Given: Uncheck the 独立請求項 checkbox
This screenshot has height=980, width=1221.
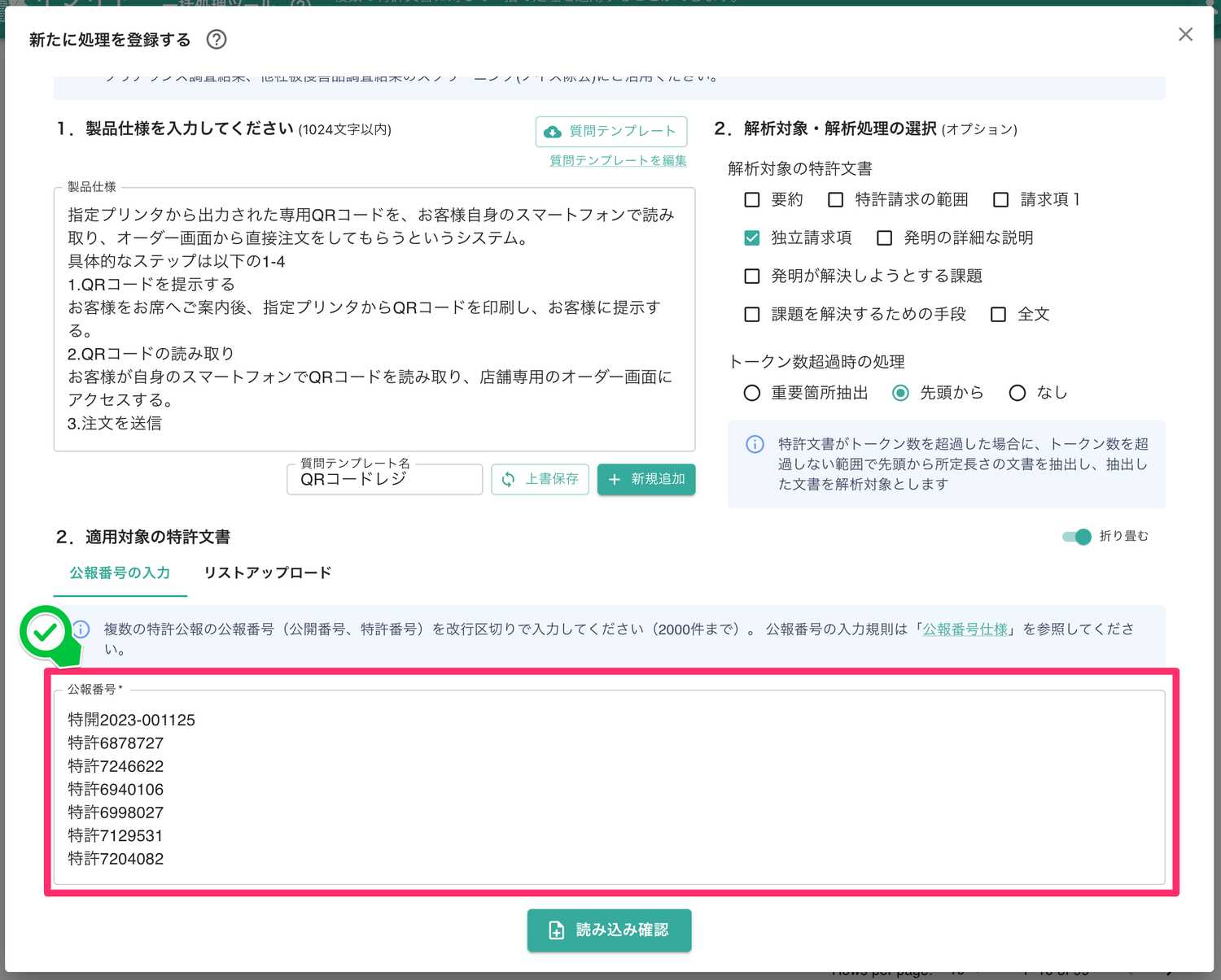Looking at the screenshot, I should coord(752,237).
